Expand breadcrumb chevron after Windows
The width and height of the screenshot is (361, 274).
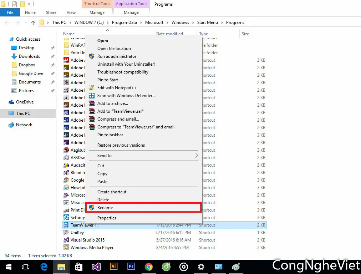pos(193,22)
